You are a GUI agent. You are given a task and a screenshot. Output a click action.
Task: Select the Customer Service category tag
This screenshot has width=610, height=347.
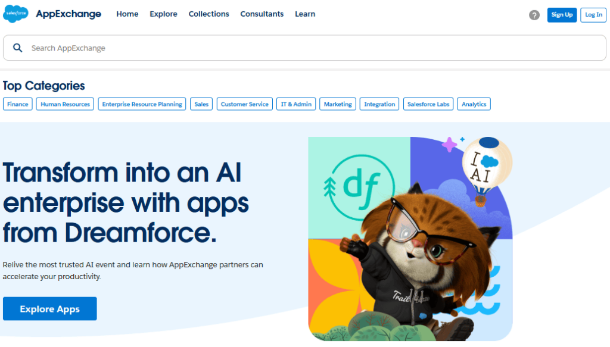[x=244, y=104]
